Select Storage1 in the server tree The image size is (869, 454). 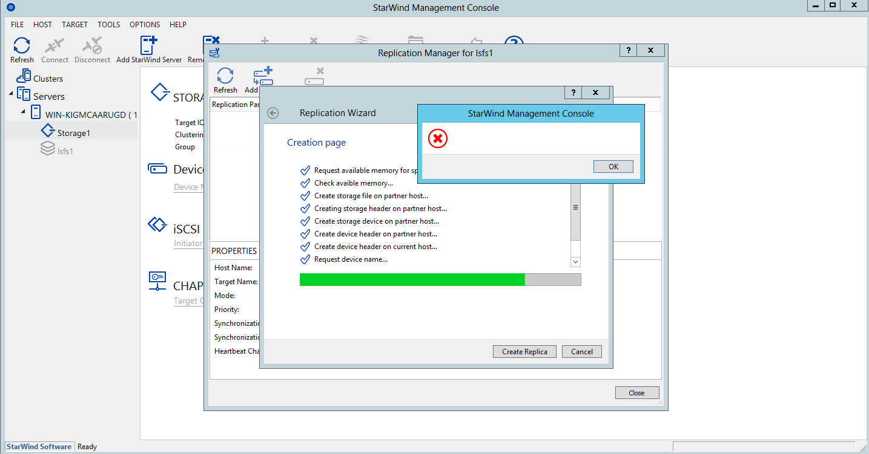(x=73, y=133)
